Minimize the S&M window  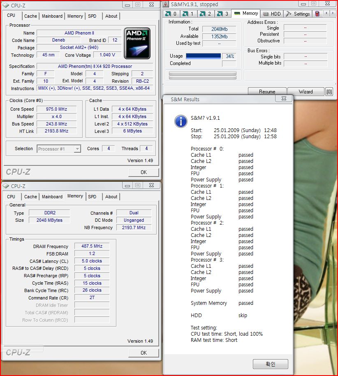[x=303, y=4]
